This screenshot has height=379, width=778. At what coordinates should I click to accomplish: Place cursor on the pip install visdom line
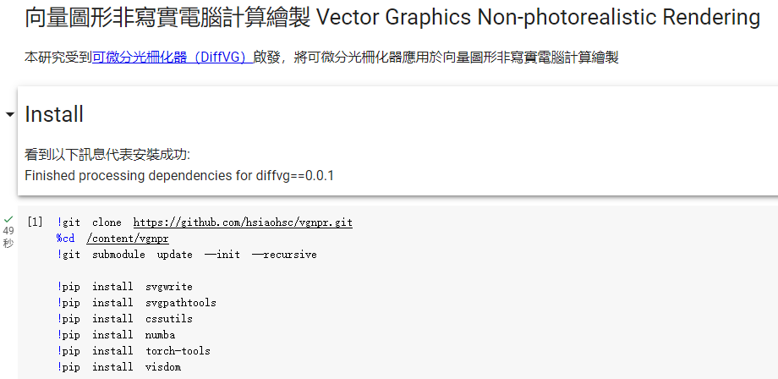point(118,367)
